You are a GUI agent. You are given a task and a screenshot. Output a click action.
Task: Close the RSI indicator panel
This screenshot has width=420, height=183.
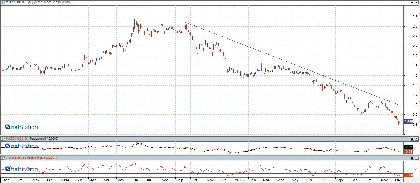pos(417,158)
